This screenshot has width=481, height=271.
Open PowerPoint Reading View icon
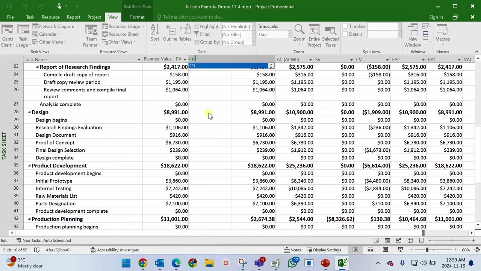[x=385, y=250]
